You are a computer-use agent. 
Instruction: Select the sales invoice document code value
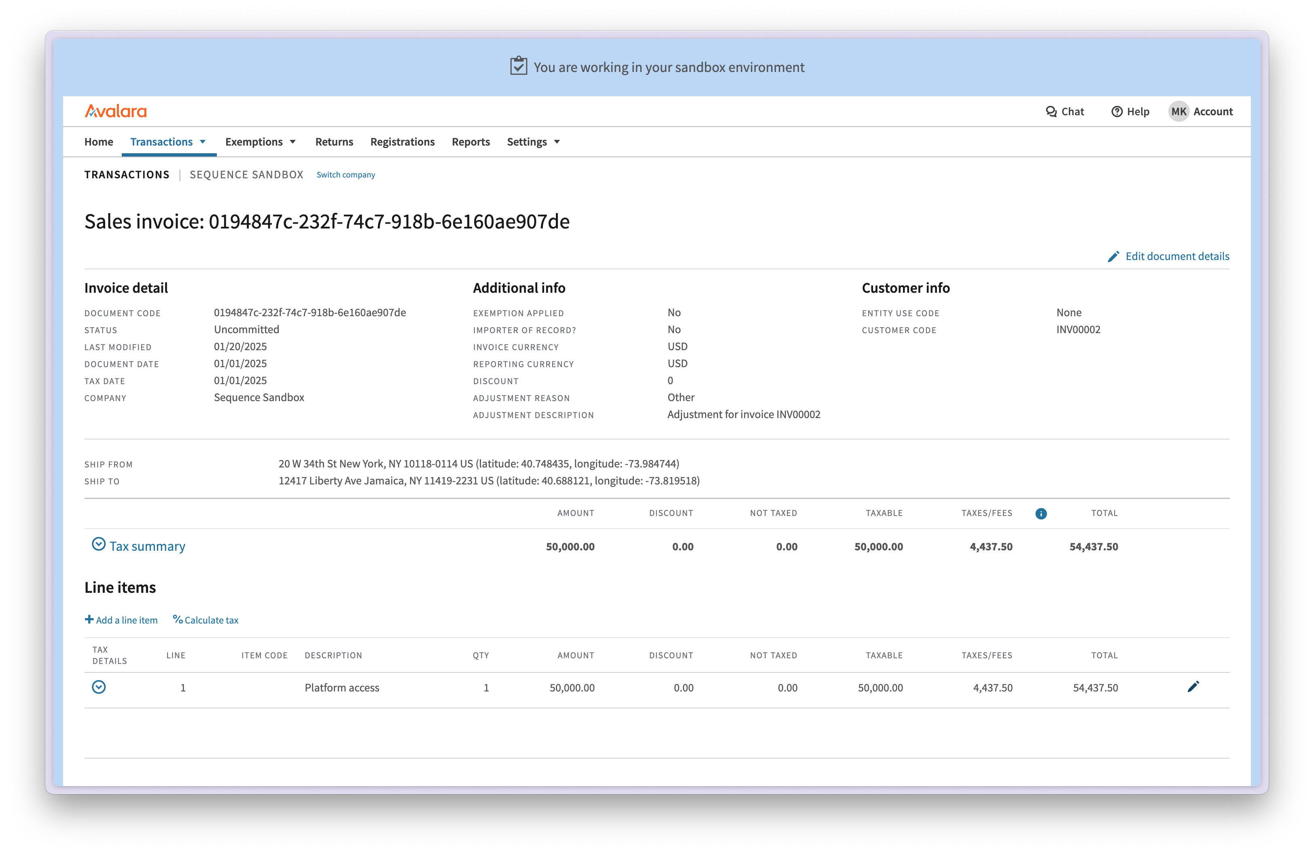310,312
